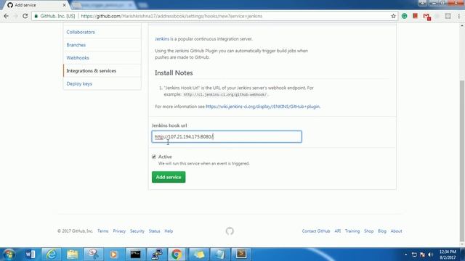Open Terms footer link
This screenshot has width=465, height=261.
(x=103, y=231)
